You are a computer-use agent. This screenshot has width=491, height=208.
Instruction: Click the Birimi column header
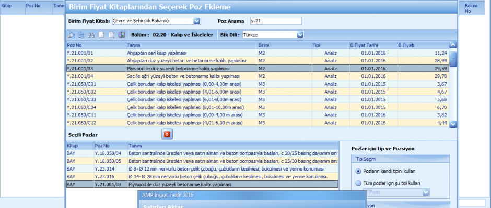pyautogui.click(x=284, y=45)
